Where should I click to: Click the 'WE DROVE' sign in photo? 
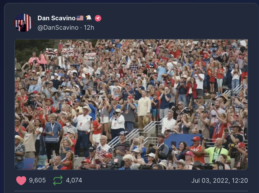tap(51, 52)
